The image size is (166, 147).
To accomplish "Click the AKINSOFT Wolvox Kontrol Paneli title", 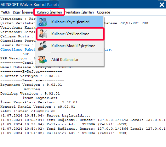I will point(29,5).
